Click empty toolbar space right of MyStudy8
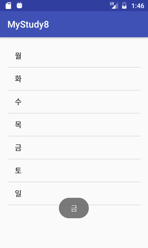Image resolution: width=148 pixels, height=248 pixels. [98, 24]
